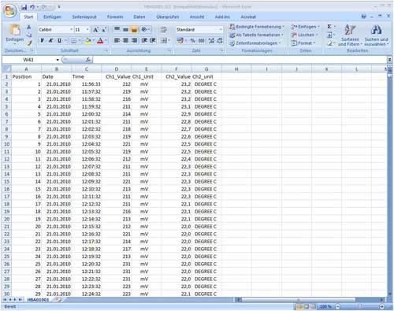Click the percent style icon
The image size is (394, 311).
192,41
